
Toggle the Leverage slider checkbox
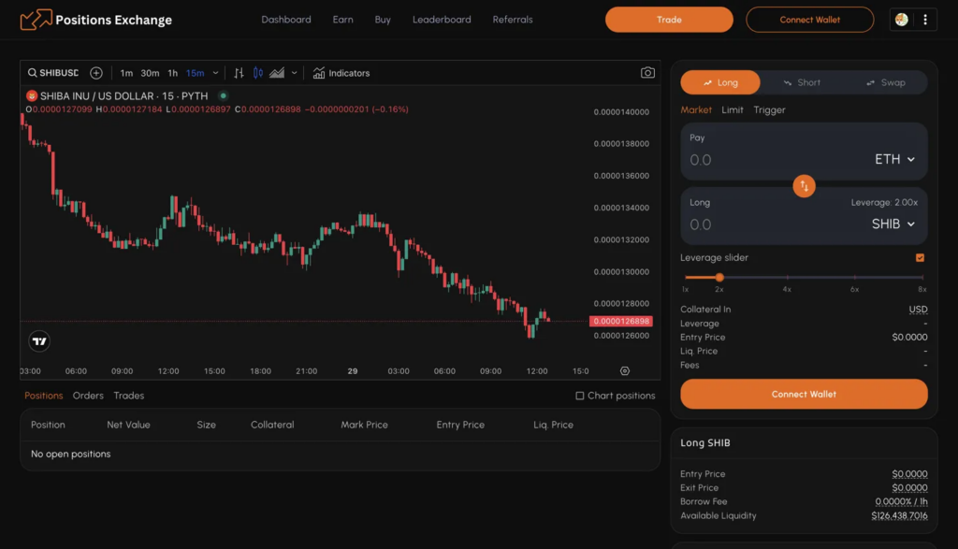[921, 258]
